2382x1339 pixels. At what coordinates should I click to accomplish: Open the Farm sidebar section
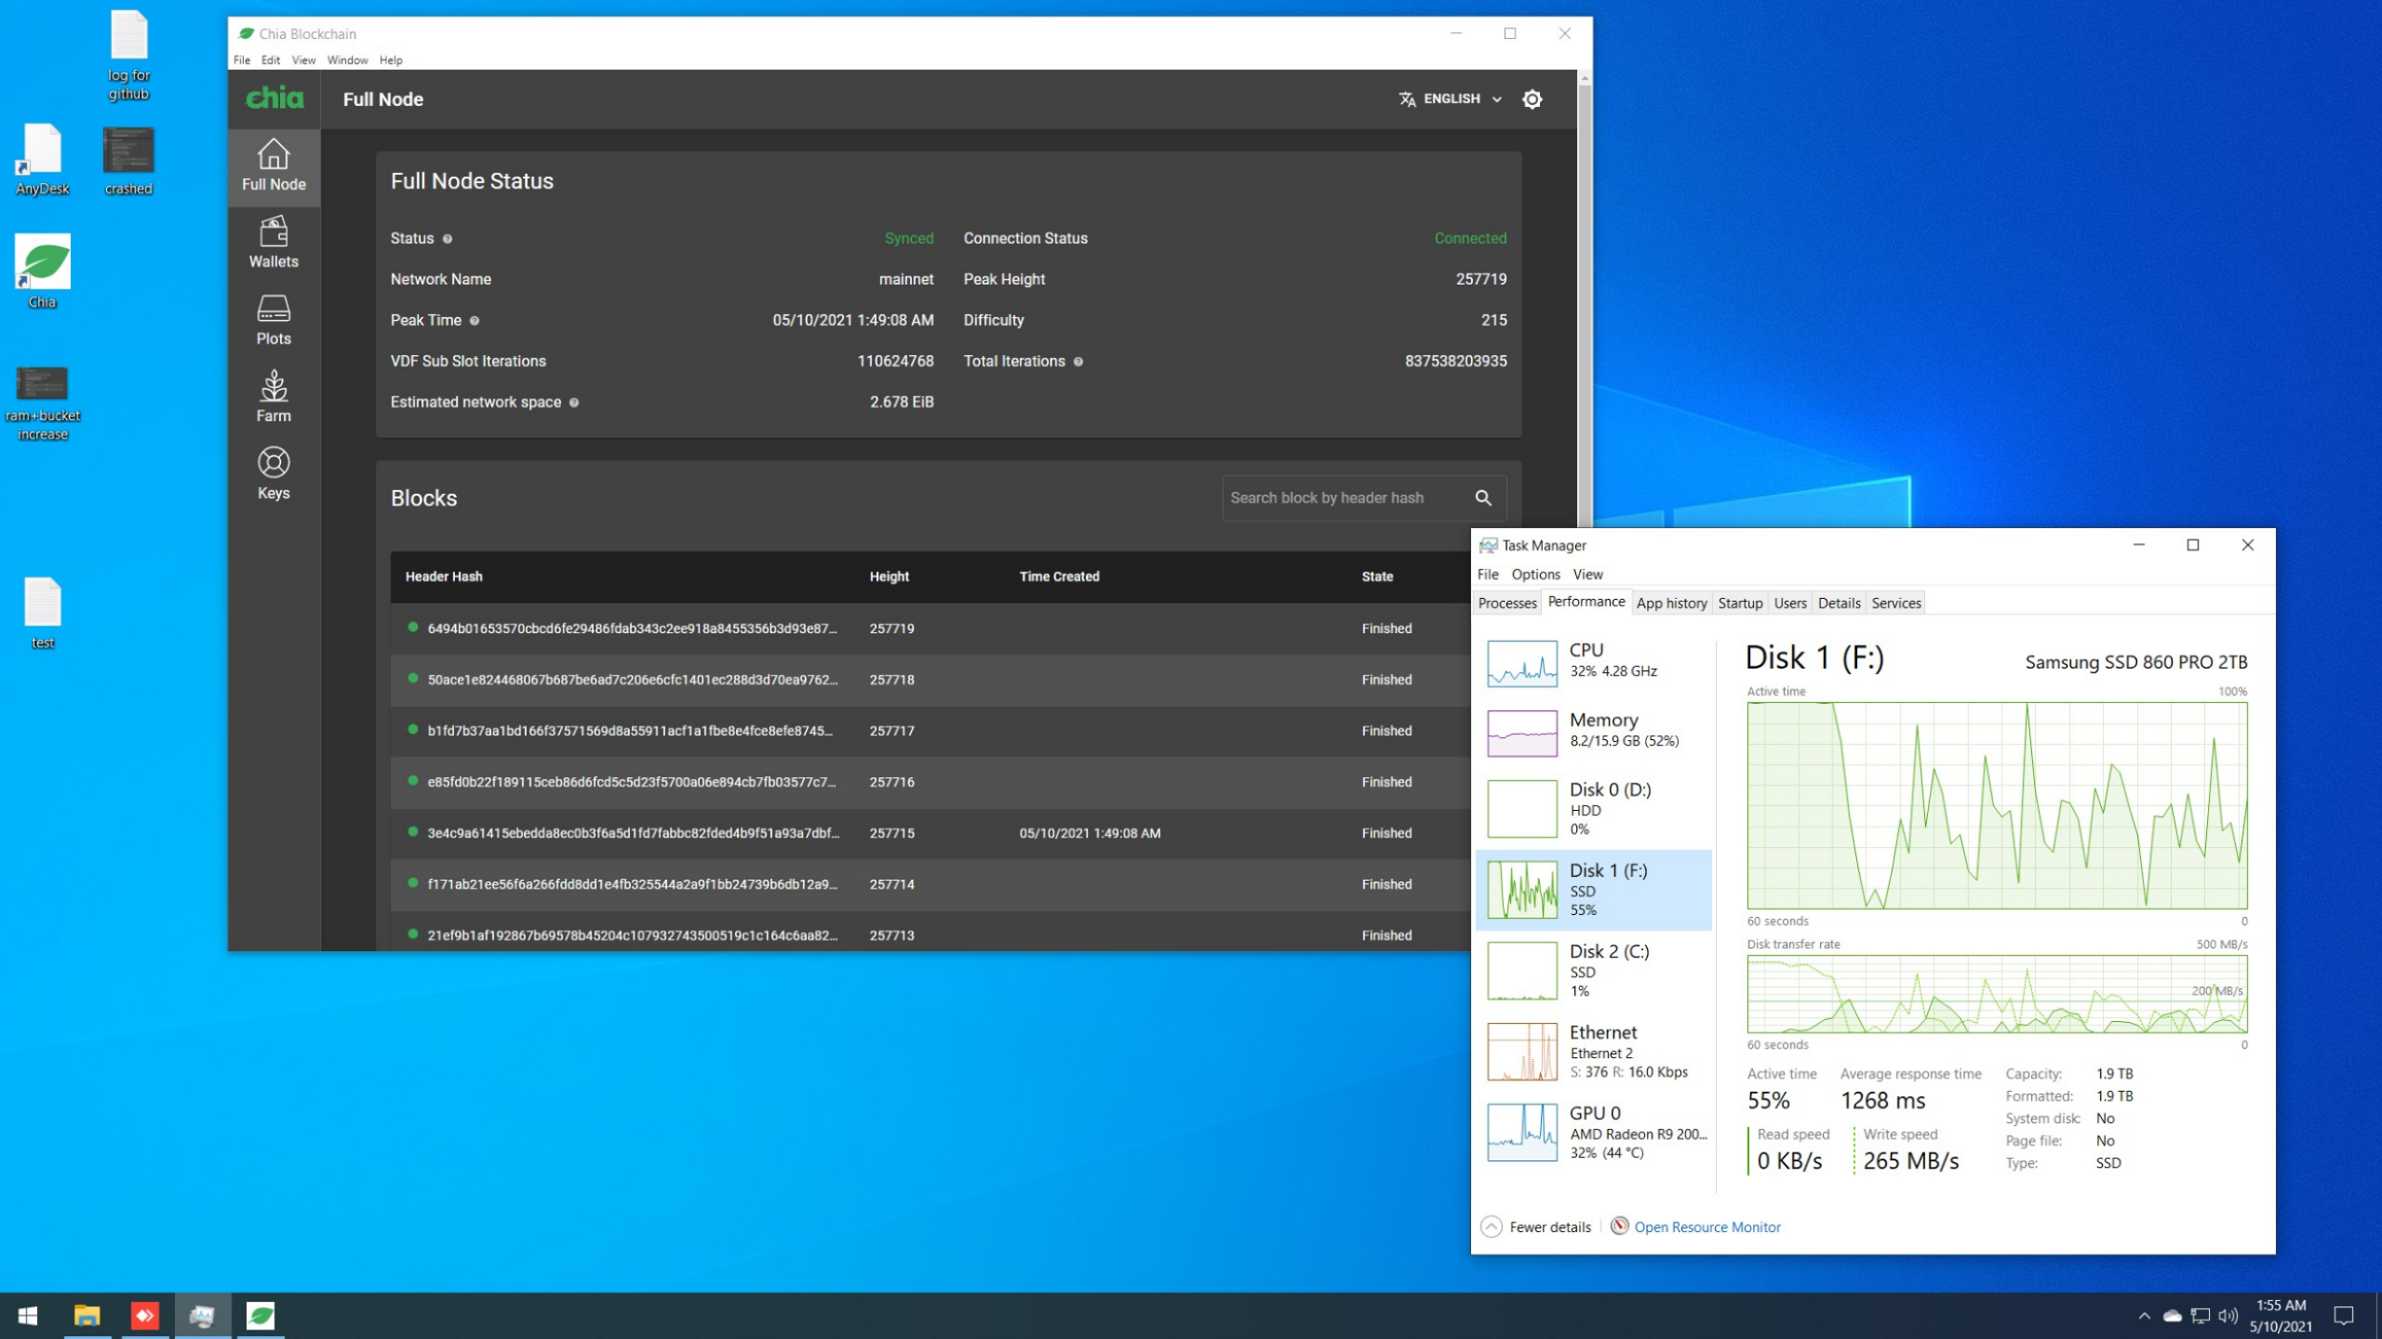point(274,398)
